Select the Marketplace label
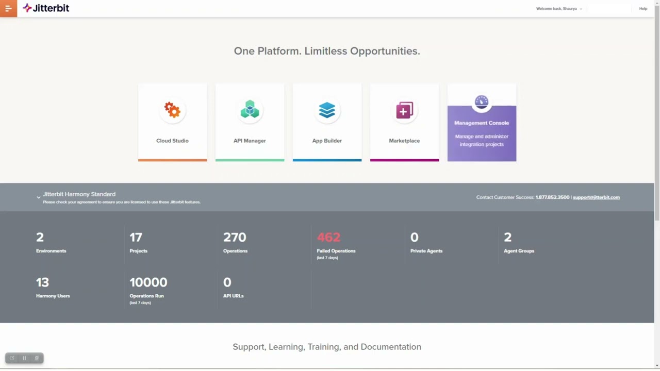The height and width of the screenshot is (371, 660). click(404, 141)
